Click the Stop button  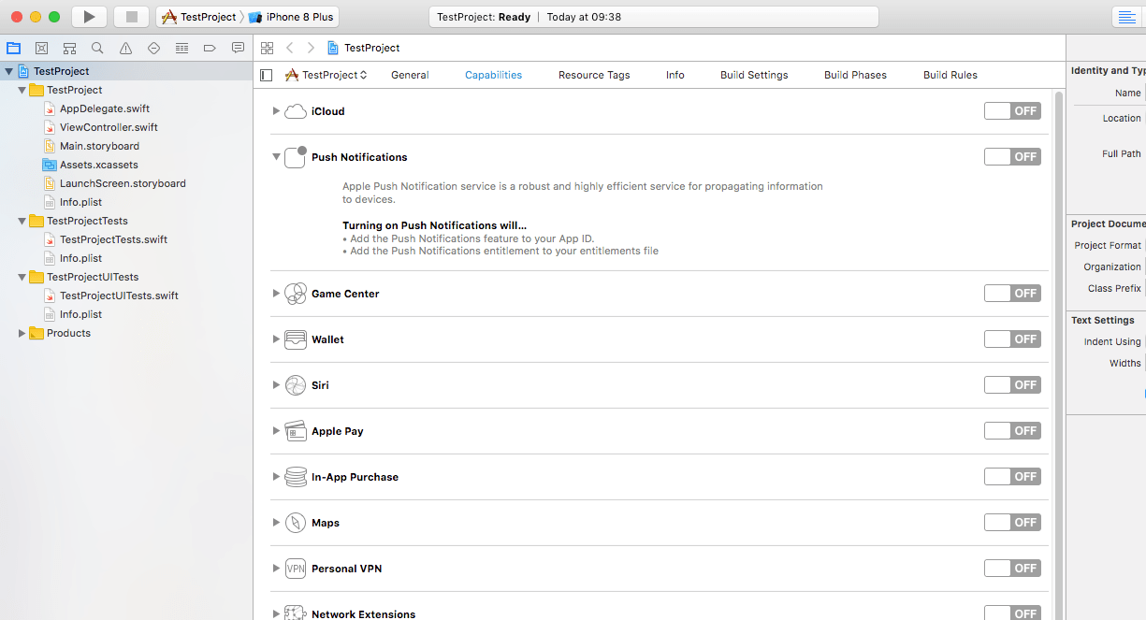point(131,16)
